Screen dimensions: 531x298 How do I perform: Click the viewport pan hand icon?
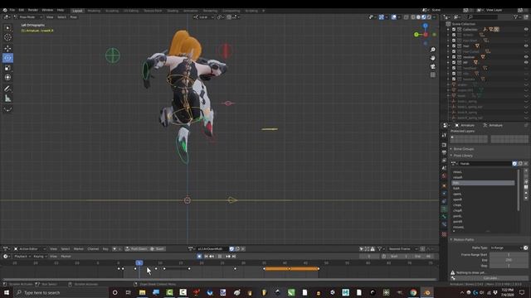[433, 58]
